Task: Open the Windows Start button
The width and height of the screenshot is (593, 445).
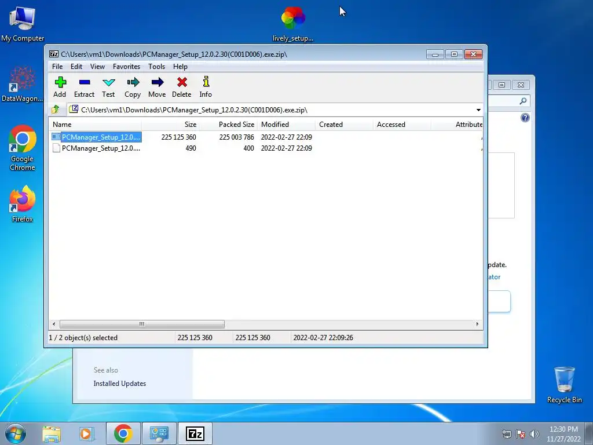Action: pos(16,433)
